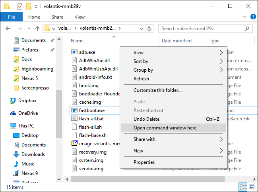
Task: Select Properties from the context menu
Action: [x=144, y=162]
